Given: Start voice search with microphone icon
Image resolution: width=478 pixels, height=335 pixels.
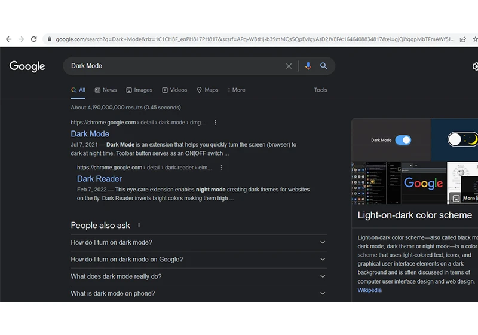Looking at the screenshot, I should pyautogui.click(x=308, y=66).
